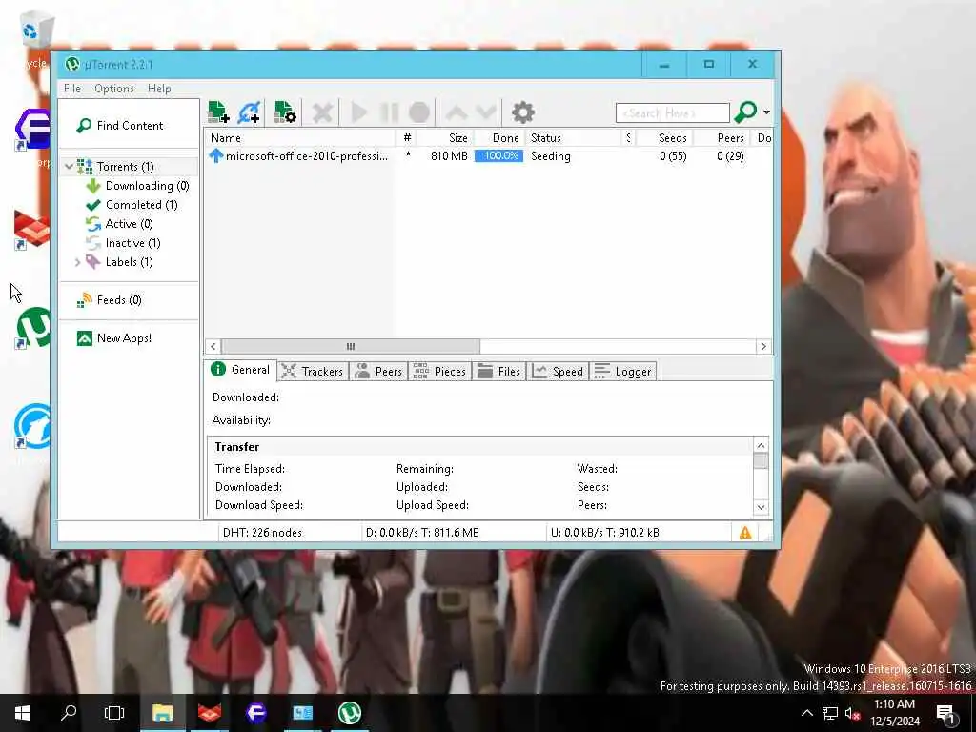The width and height of the screenshot is (976, 732).
Task: Open Task View on the taskbar
Action: 114,713
